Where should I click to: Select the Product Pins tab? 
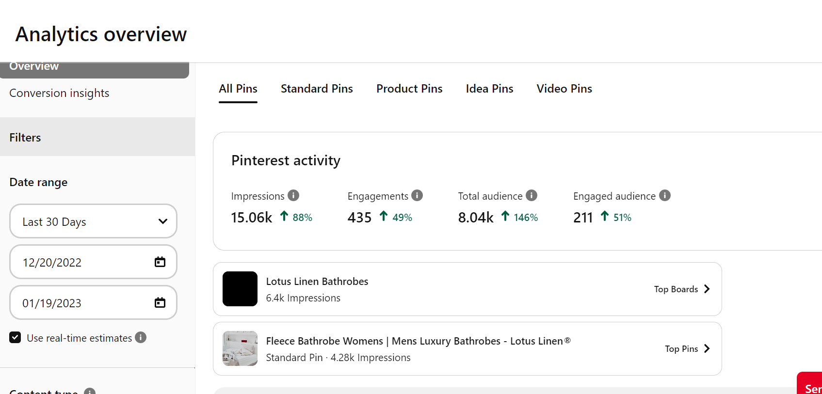click(x=409, y=89)
